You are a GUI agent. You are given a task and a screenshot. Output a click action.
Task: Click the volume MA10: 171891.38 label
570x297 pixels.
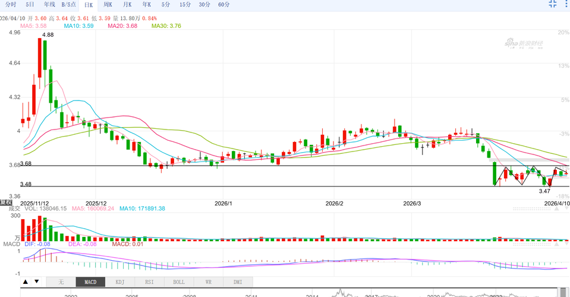point(142,208)
